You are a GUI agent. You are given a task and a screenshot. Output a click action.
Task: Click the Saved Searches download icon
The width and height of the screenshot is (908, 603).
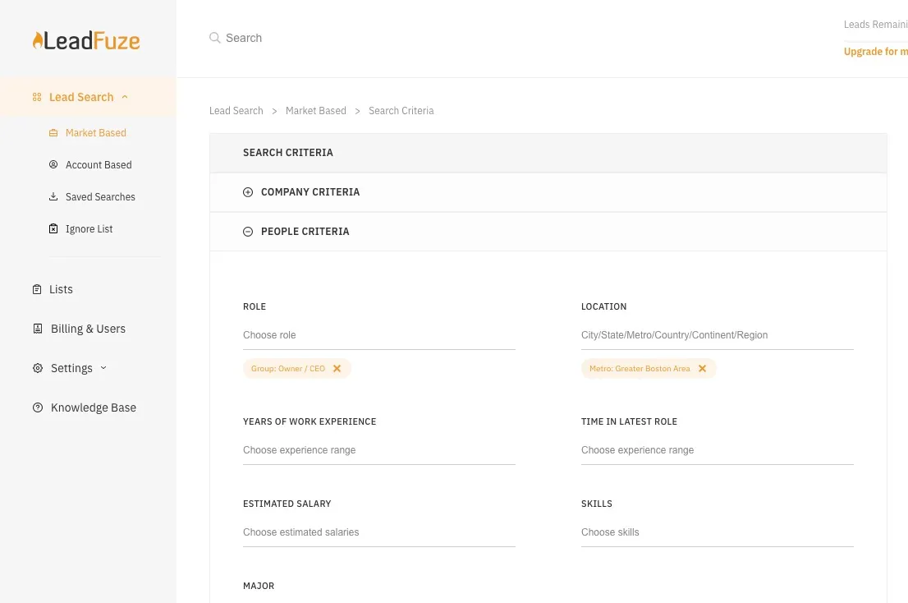(x=53, y=196)
